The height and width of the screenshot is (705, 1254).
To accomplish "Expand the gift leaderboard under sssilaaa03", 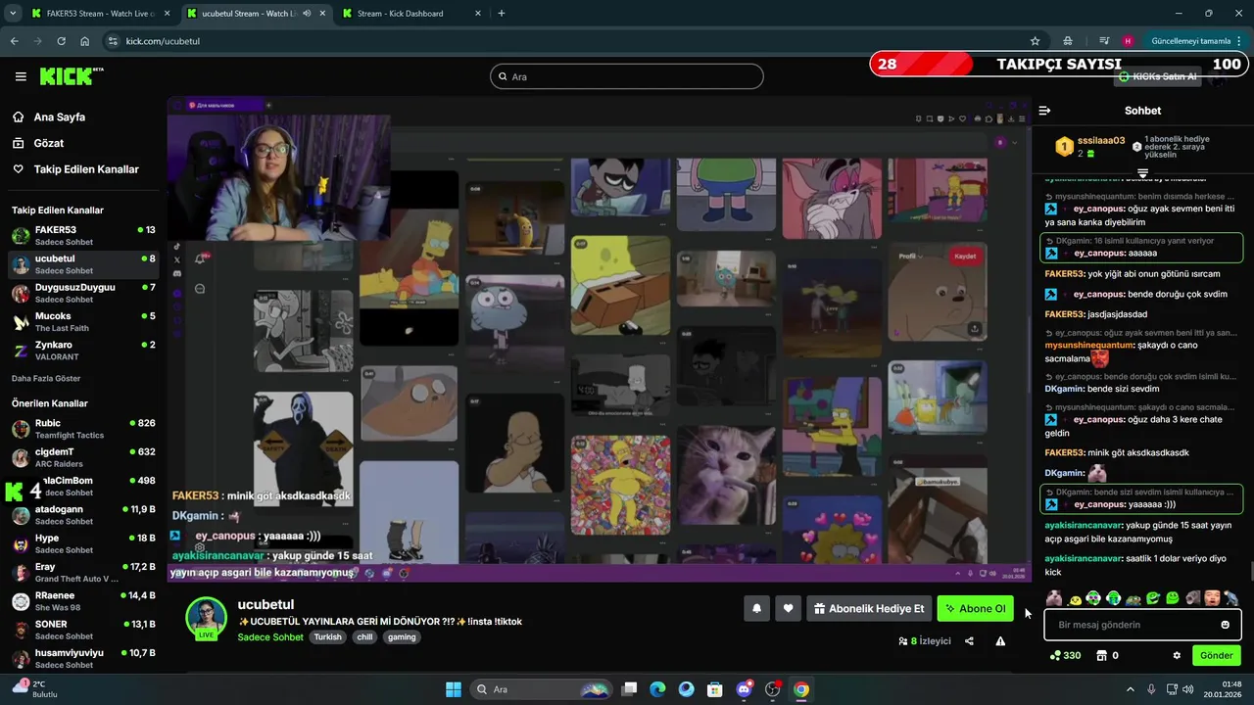I will [x=1142, y=173].
